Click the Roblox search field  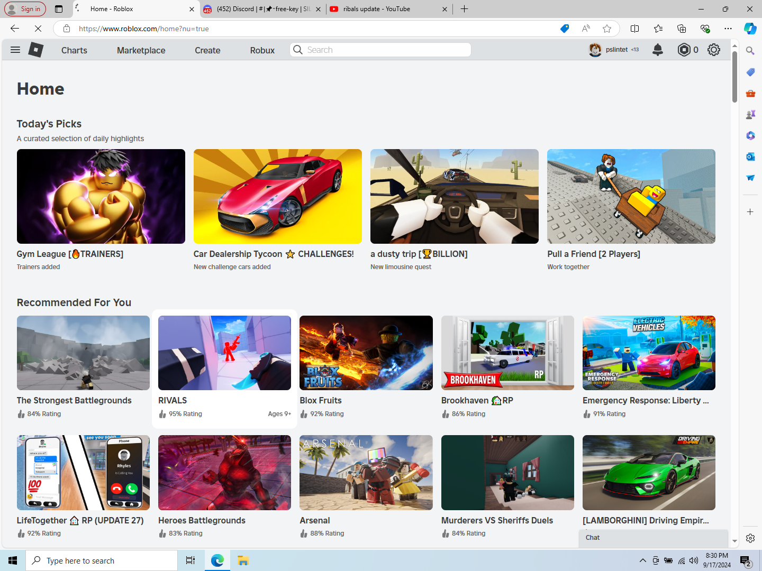point(380,50)
